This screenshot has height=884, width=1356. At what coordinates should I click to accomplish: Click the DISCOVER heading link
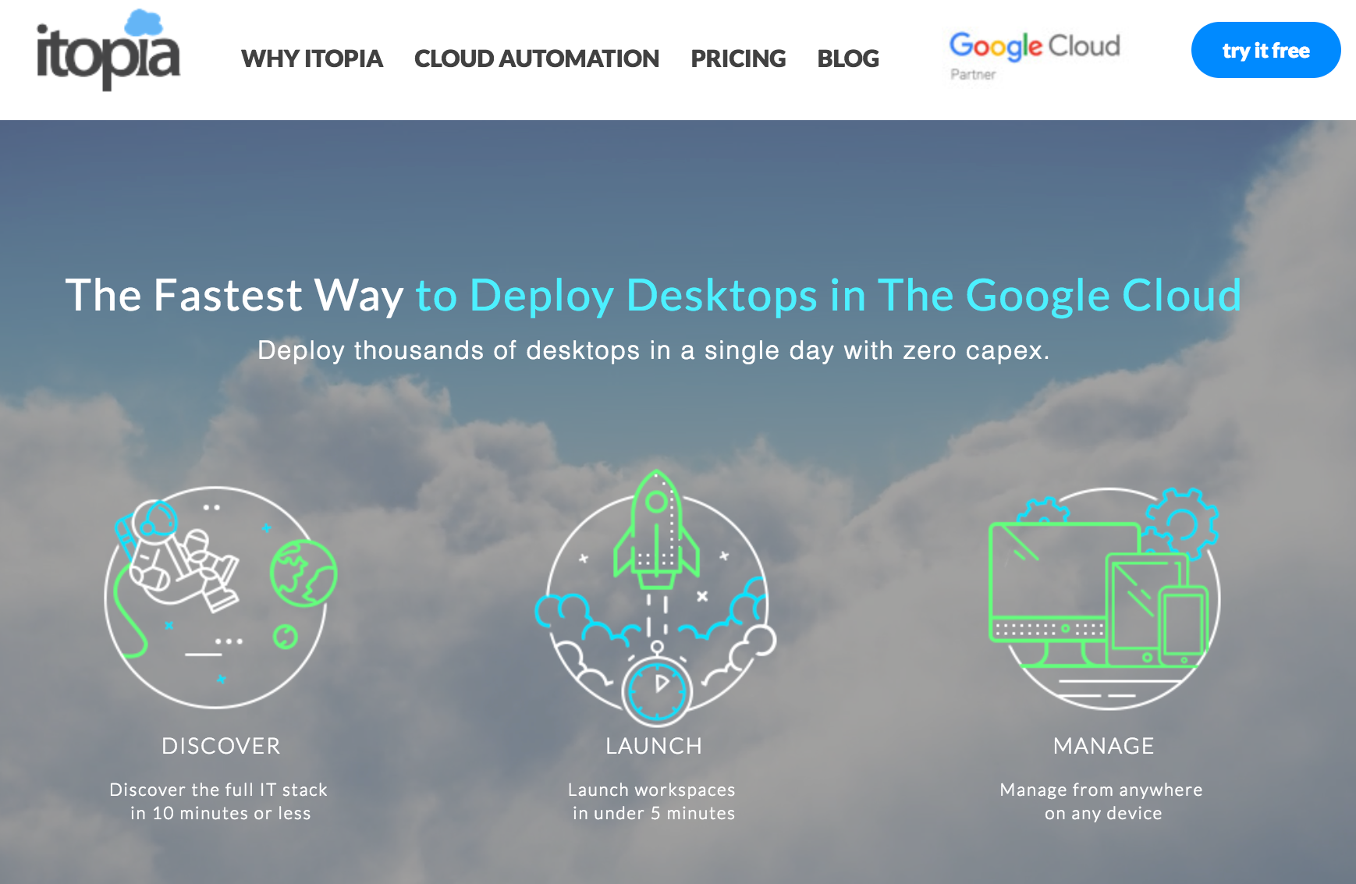tap(220, 745)
